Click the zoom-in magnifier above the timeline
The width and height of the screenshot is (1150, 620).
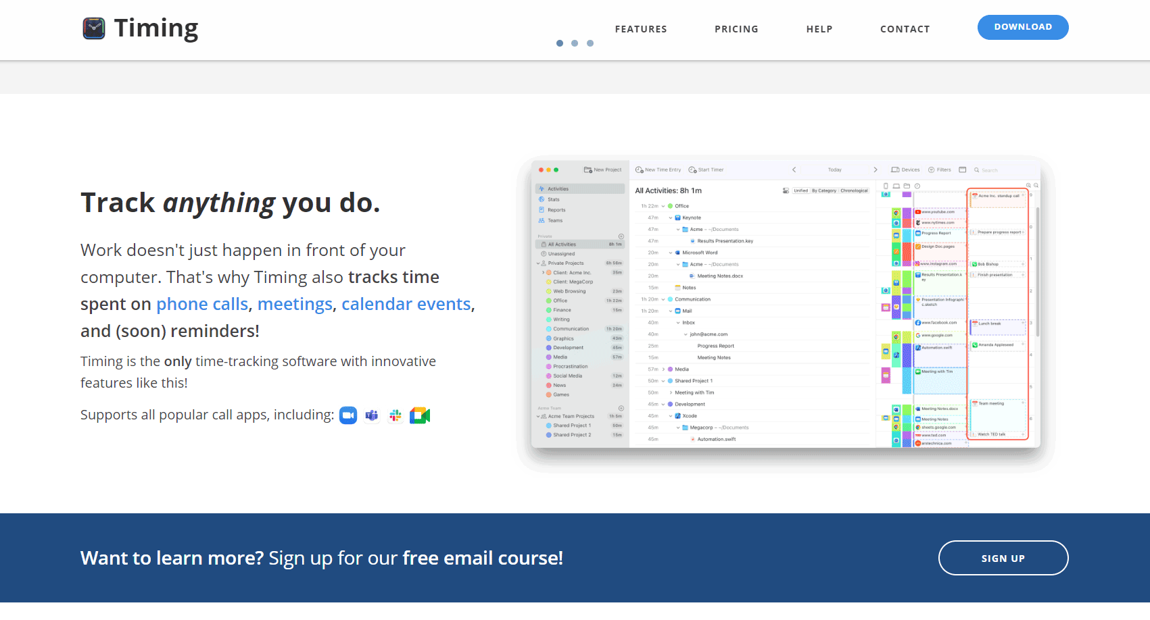tap(1029, 186)
